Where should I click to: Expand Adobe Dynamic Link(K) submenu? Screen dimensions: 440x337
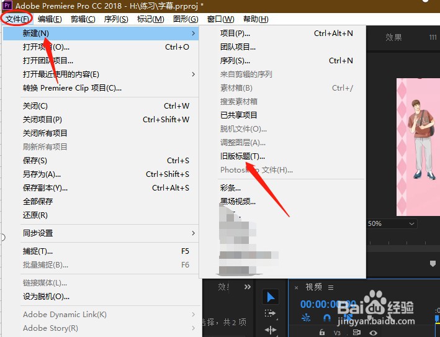coord(194,314)
